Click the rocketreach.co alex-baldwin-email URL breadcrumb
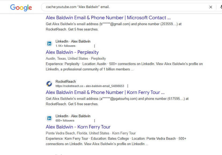This screenshot has width=222, height=155. [x=90, y=86]
